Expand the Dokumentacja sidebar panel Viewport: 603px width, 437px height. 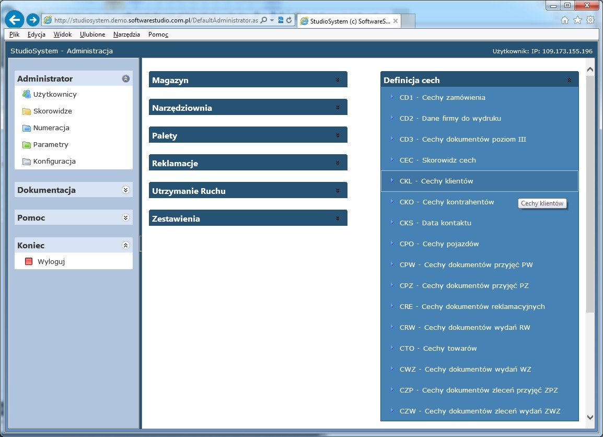click(126, 190)
